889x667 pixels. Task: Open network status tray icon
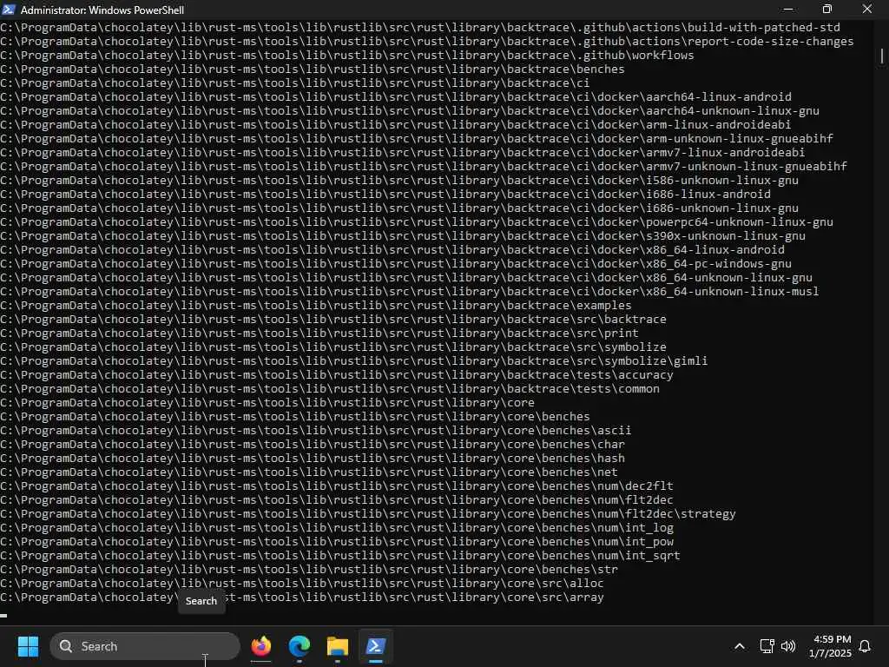pos(767,646)
